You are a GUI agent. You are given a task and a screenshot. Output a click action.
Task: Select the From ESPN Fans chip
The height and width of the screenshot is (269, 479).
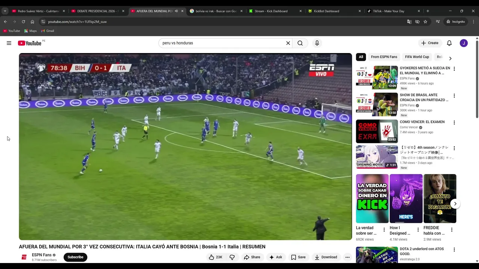click(384, 57)
